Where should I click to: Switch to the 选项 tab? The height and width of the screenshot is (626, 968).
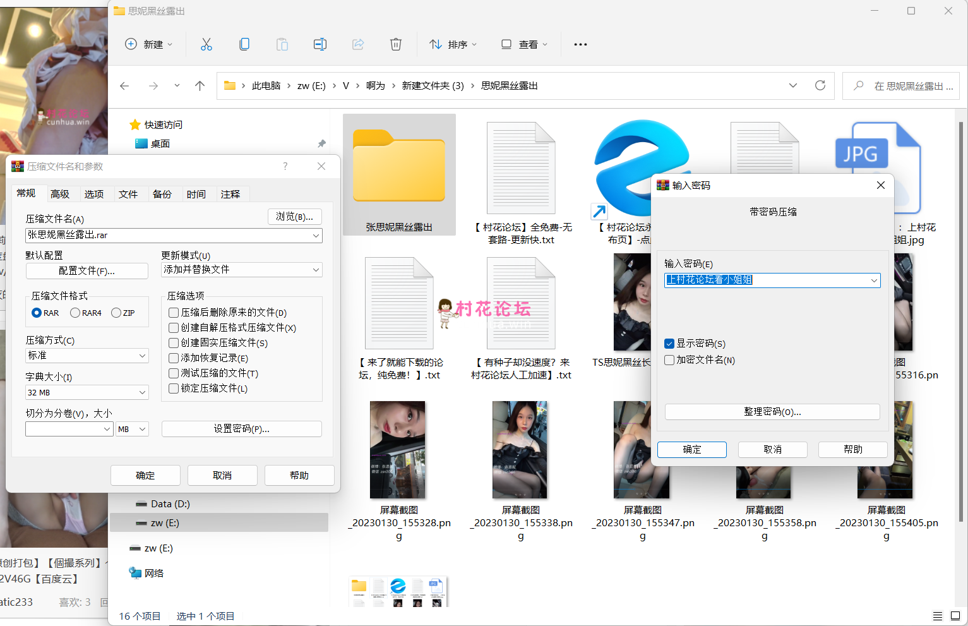point(94,194)
